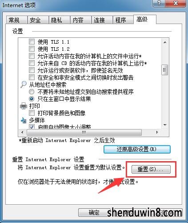Confirm with the 确定 button
Screen dimensions: 188x223
[94, 212]
